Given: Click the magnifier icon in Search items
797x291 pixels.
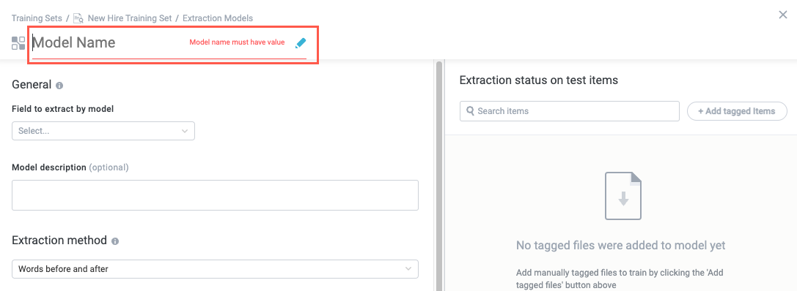Looking at the screenshot, I should pos(470,111).
